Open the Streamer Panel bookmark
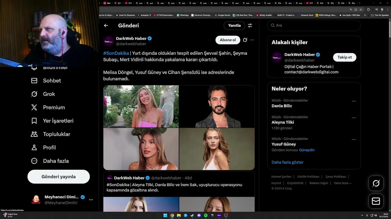This screenshot has width=391, height=219. coord(305,15)
